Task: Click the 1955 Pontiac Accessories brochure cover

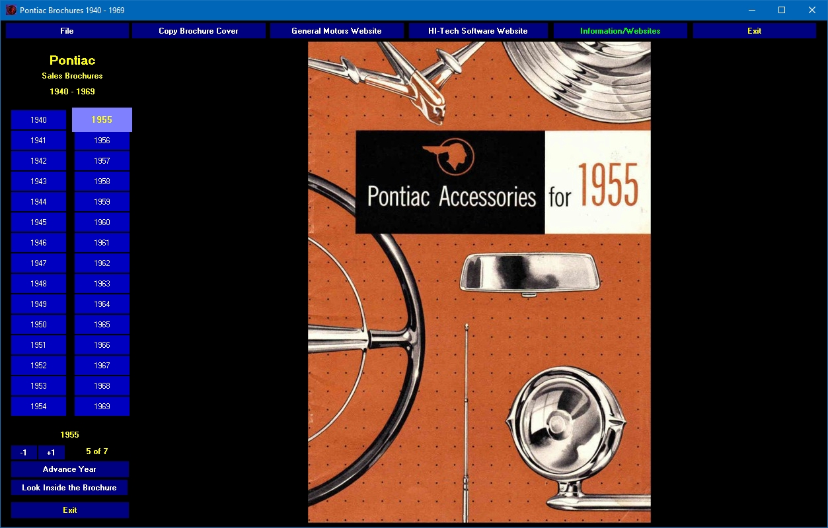Action: coord(479,282)
